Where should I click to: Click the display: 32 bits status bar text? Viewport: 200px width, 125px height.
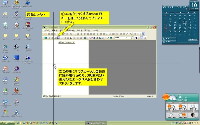(118, 96)
